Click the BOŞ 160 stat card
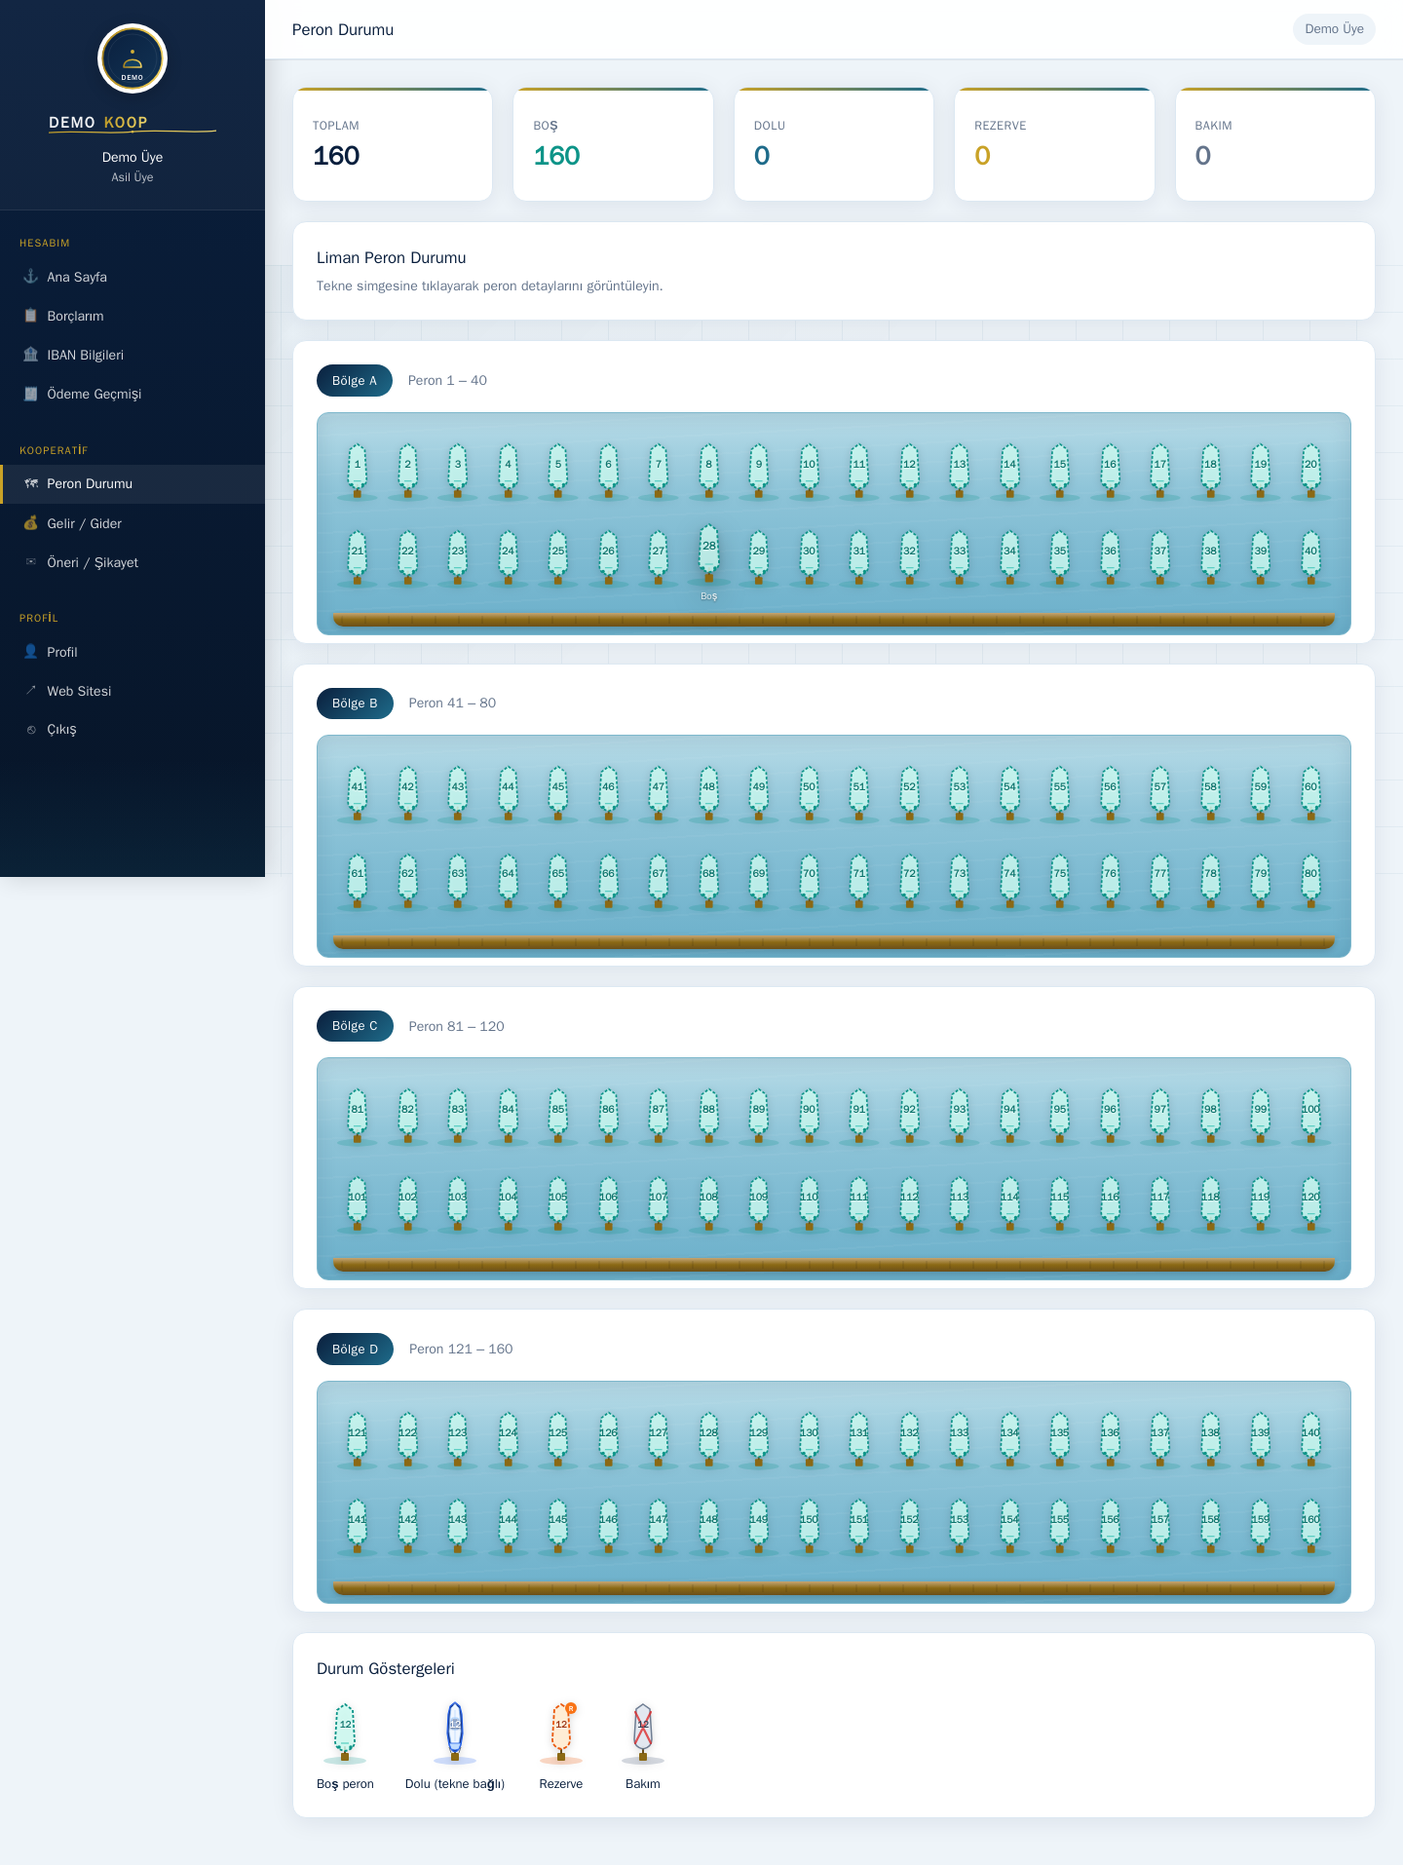The width and height of the screenshot is (1403, 1865). [613, 144]
